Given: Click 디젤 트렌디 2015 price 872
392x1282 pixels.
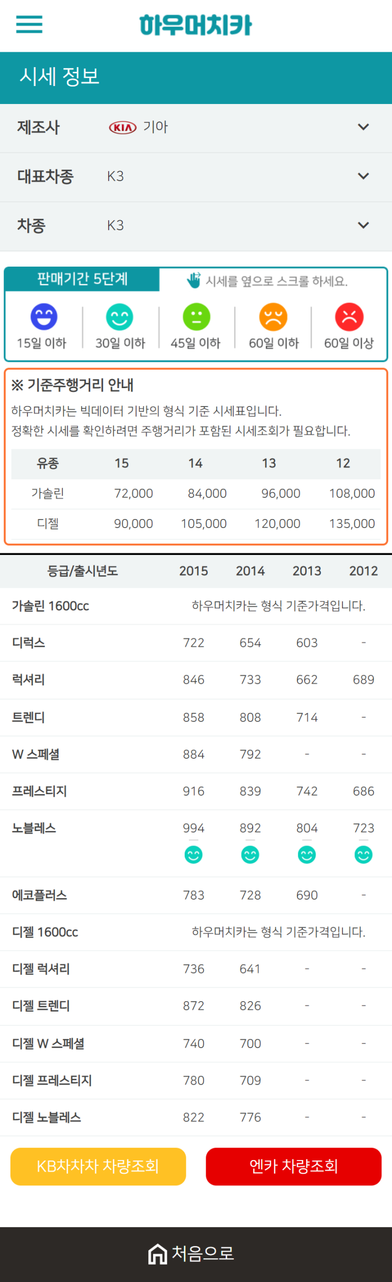Looking at the screenshot, I should click(194, 1006).
